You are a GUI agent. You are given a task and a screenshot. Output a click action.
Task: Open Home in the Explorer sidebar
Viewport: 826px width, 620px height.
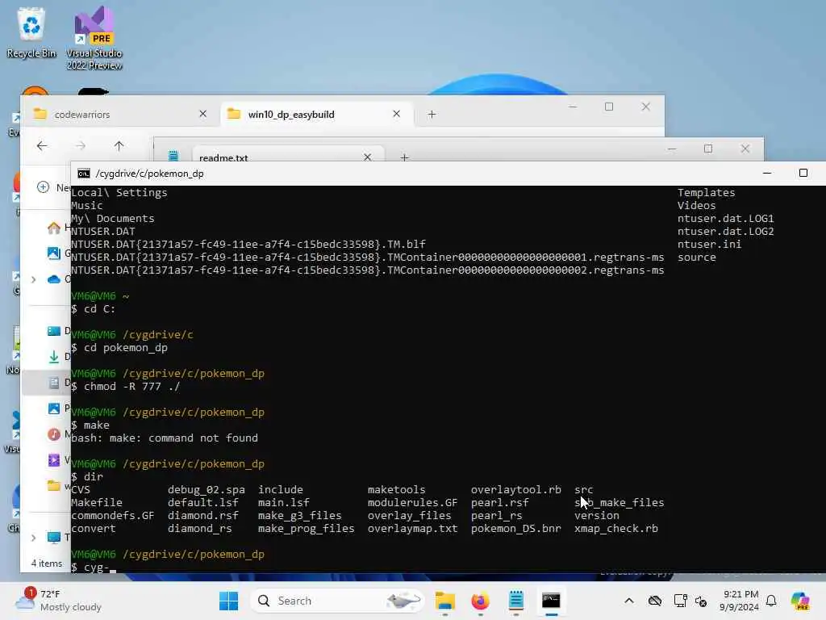click(54, 228)
